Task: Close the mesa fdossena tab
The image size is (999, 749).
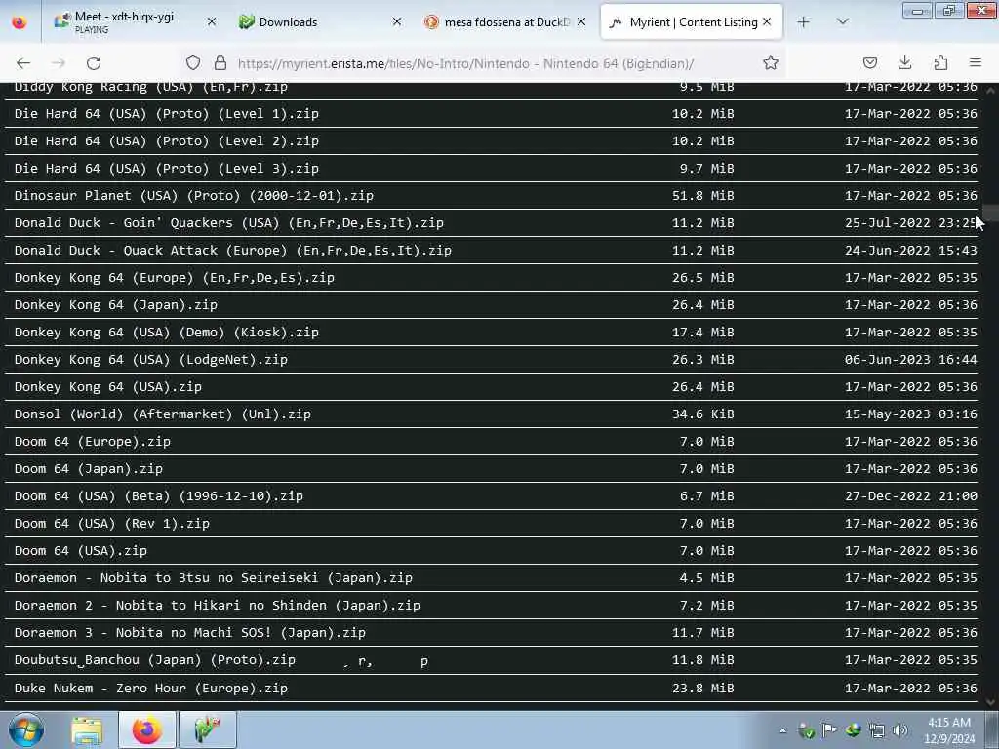Action: [x=581, y=22]
